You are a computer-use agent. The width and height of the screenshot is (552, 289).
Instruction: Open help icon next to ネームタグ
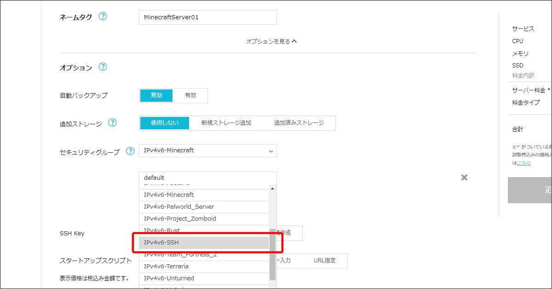click(103, 17)
